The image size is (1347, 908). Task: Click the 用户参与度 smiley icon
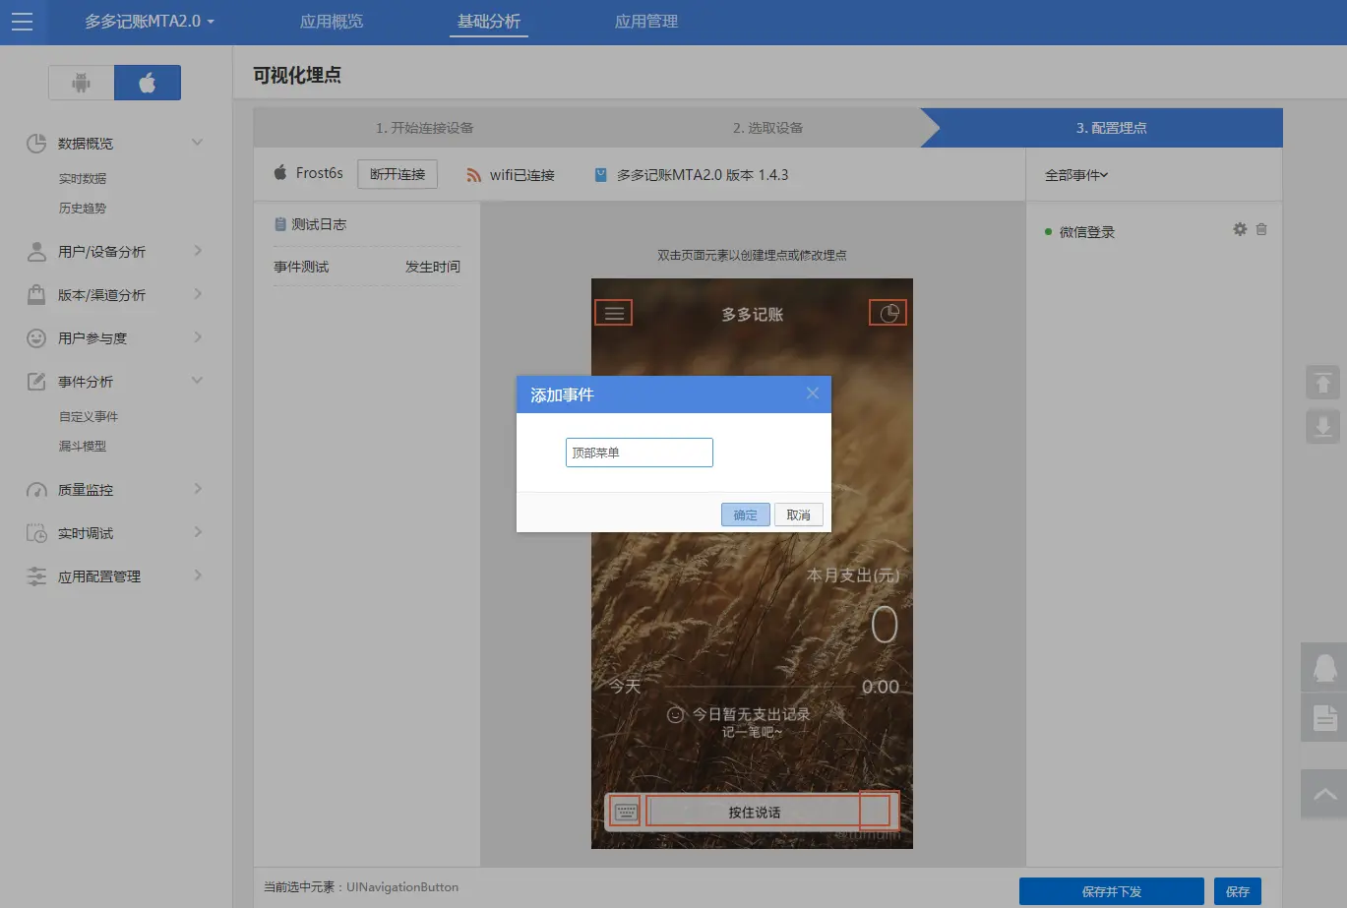36,338
